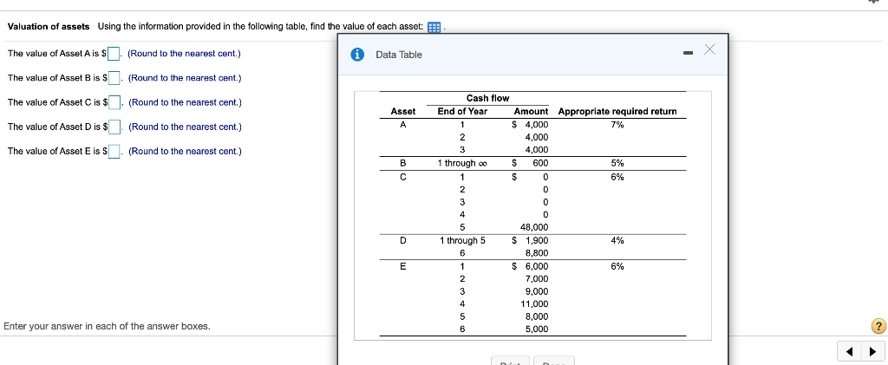Close the Data Table popup

(709, 49)
